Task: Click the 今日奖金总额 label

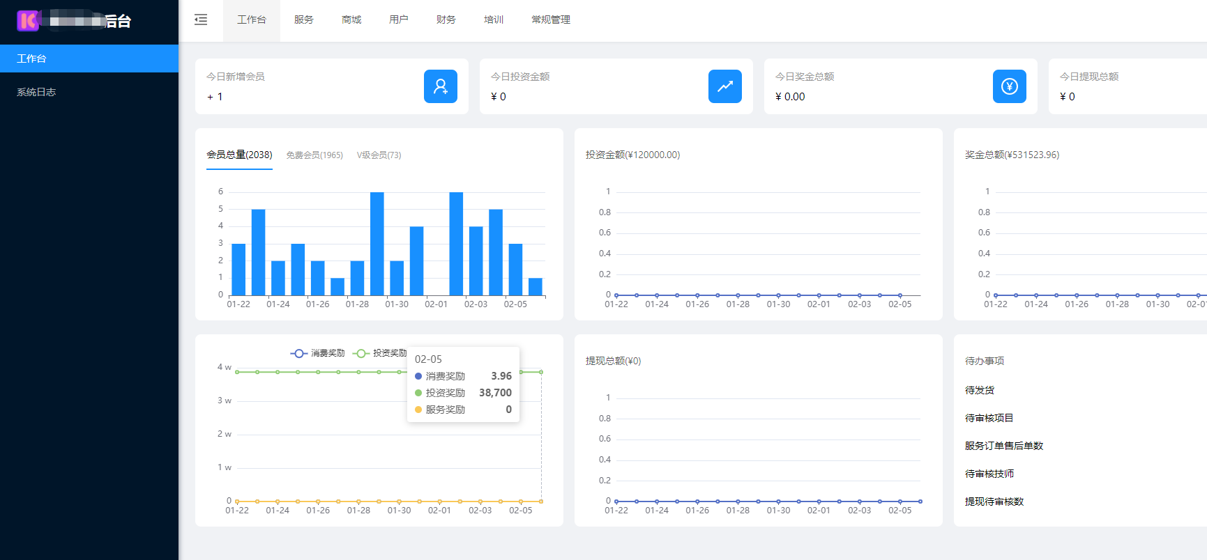Action: coord(805,77)
